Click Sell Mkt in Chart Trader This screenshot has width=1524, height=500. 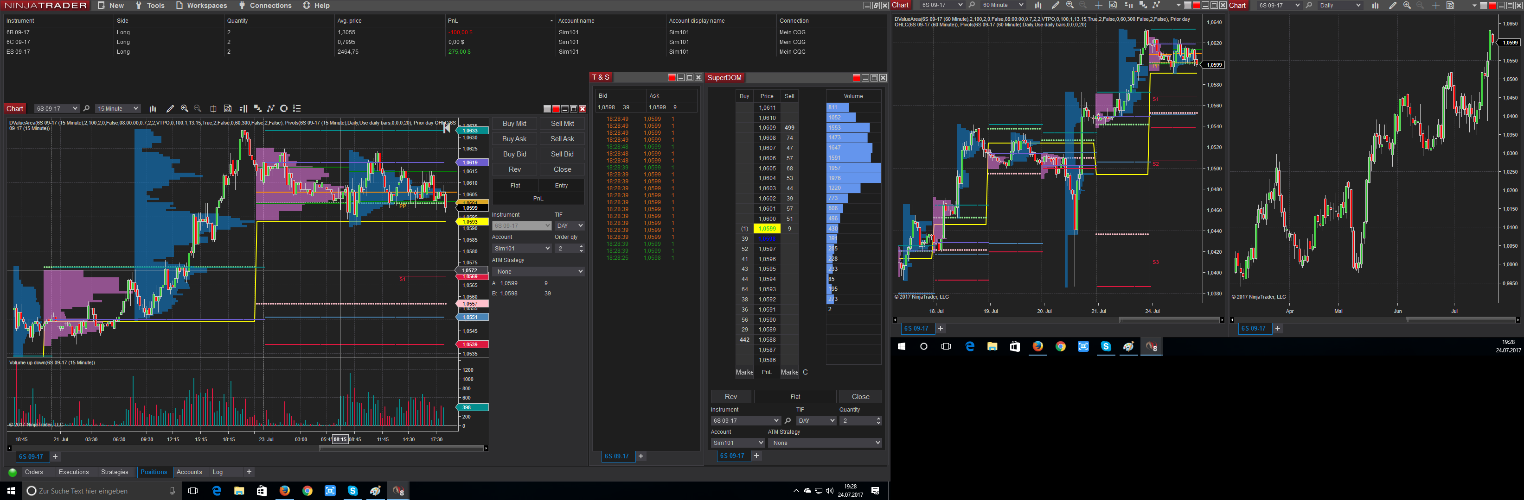click(562, 123)
